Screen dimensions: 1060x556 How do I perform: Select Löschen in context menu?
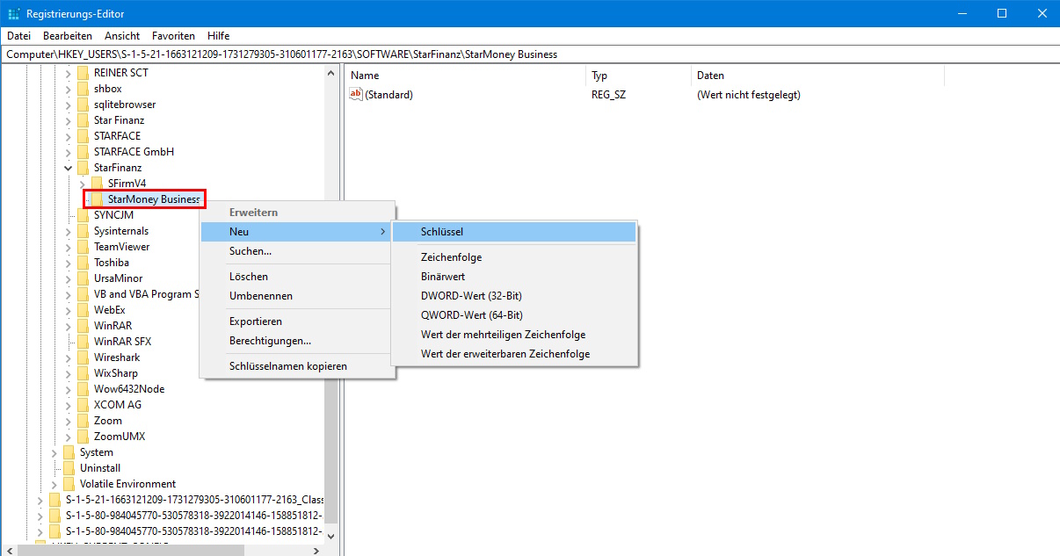click(x=297, y=277)
